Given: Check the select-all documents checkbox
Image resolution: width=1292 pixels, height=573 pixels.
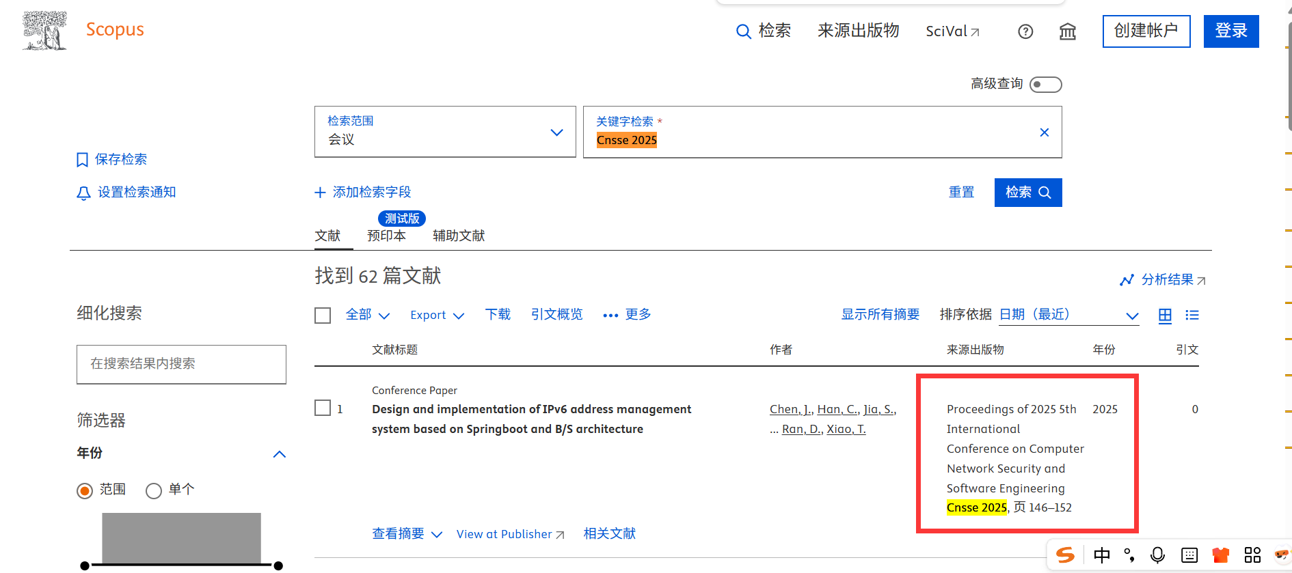Looking at the screenshot, I should click(323, 315).
